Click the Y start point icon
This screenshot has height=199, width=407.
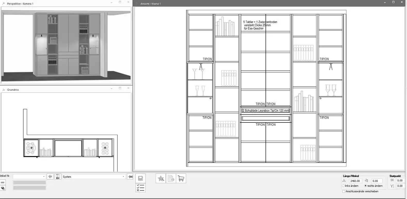pyautogui.click(x=392, y=186)
